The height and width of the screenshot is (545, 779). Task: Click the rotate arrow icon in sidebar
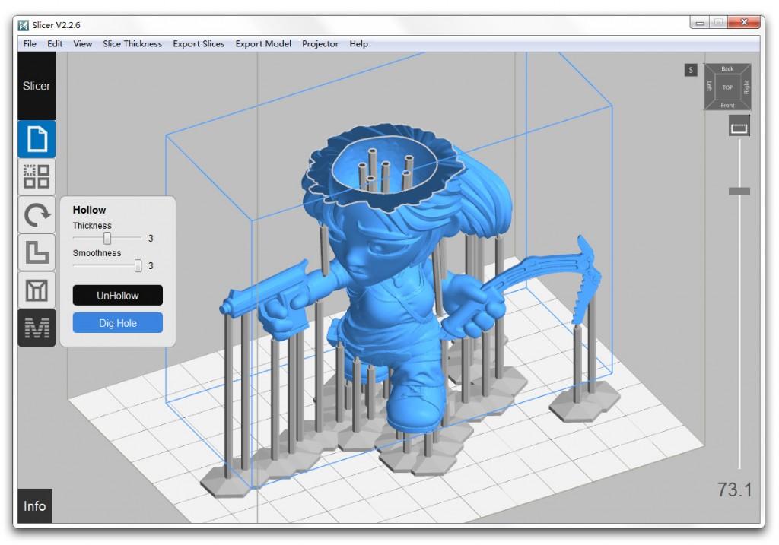[x=37, y=215]
